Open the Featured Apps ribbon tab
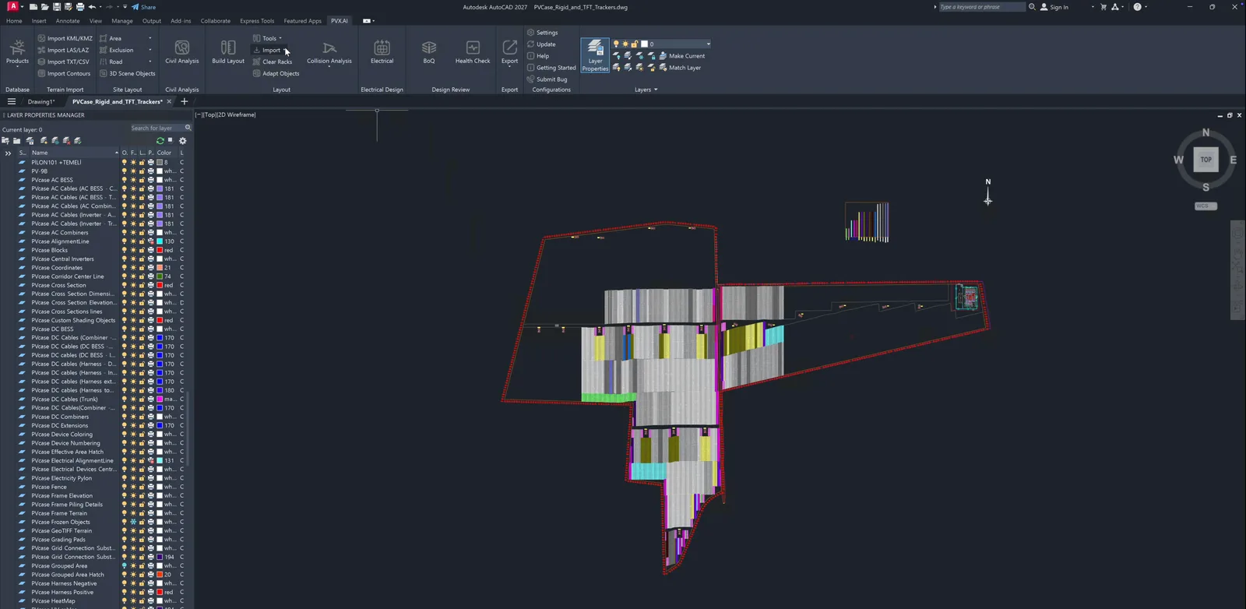This screenshot has width=1246, height=609. pyautogui.click(x=302, y=21)
